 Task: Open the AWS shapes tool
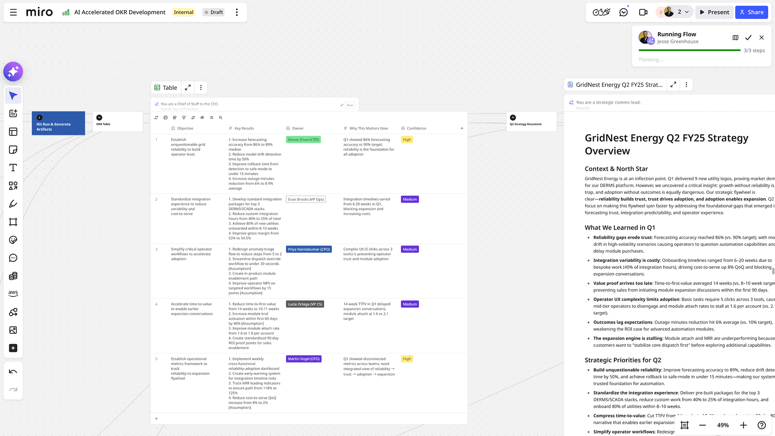coord(13,293)
